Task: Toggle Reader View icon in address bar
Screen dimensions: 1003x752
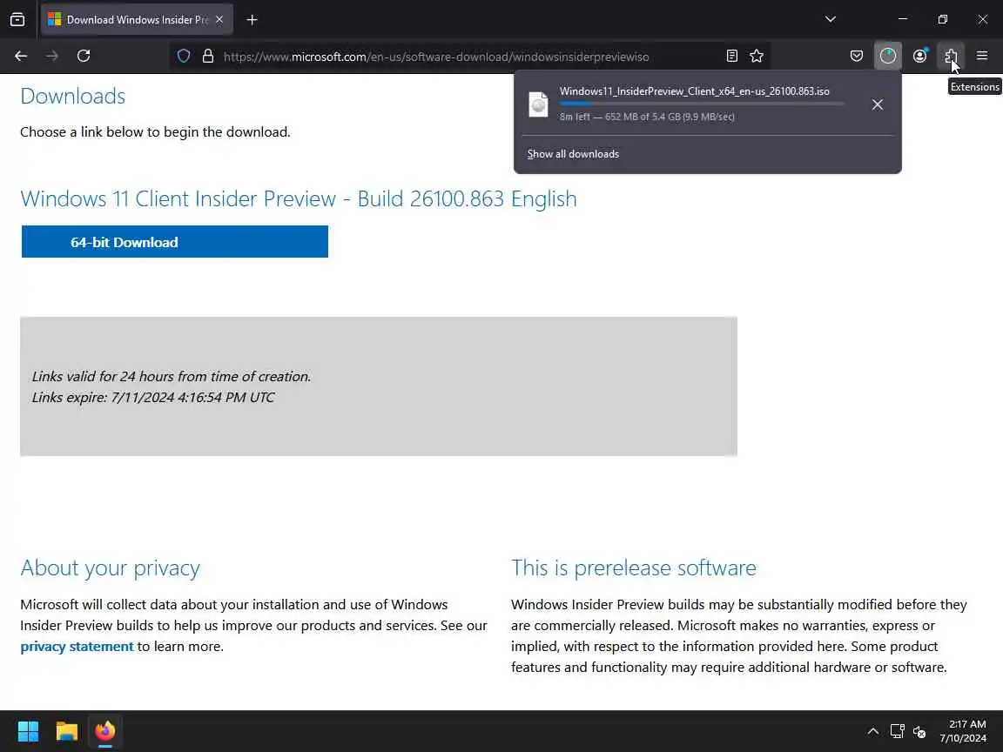Action: pyautogui.click(x=731, y=57)
